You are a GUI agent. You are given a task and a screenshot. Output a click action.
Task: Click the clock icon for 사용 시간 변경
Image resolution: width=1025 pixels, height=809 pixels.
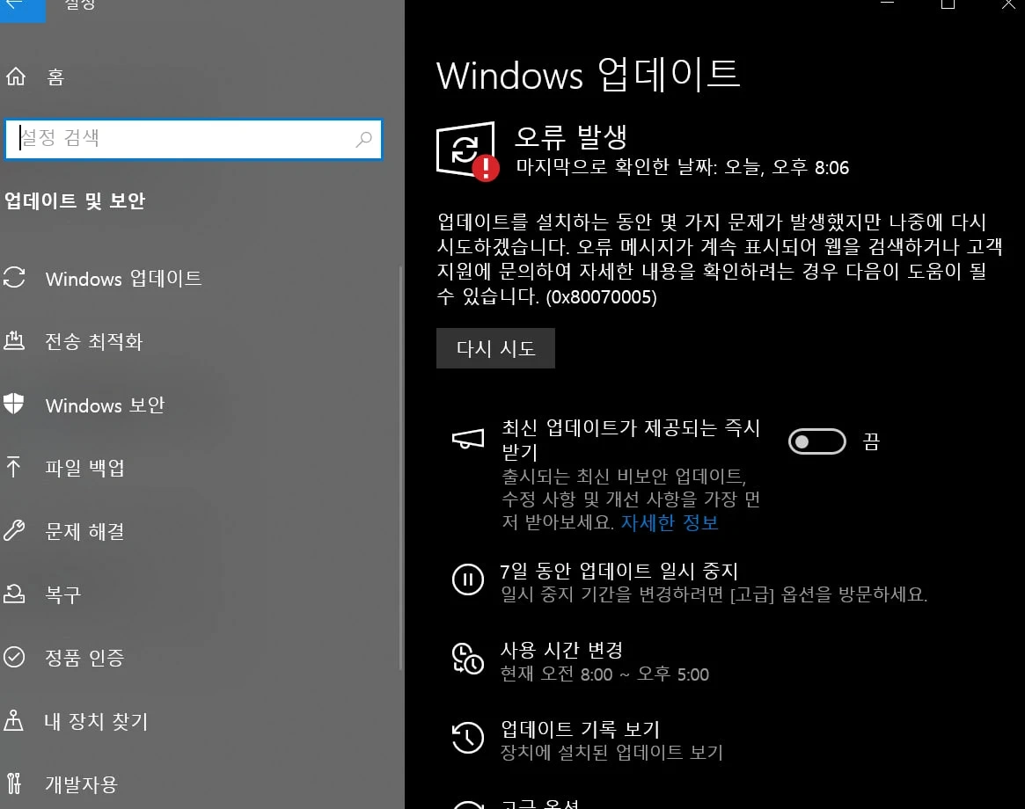[468, 658]
